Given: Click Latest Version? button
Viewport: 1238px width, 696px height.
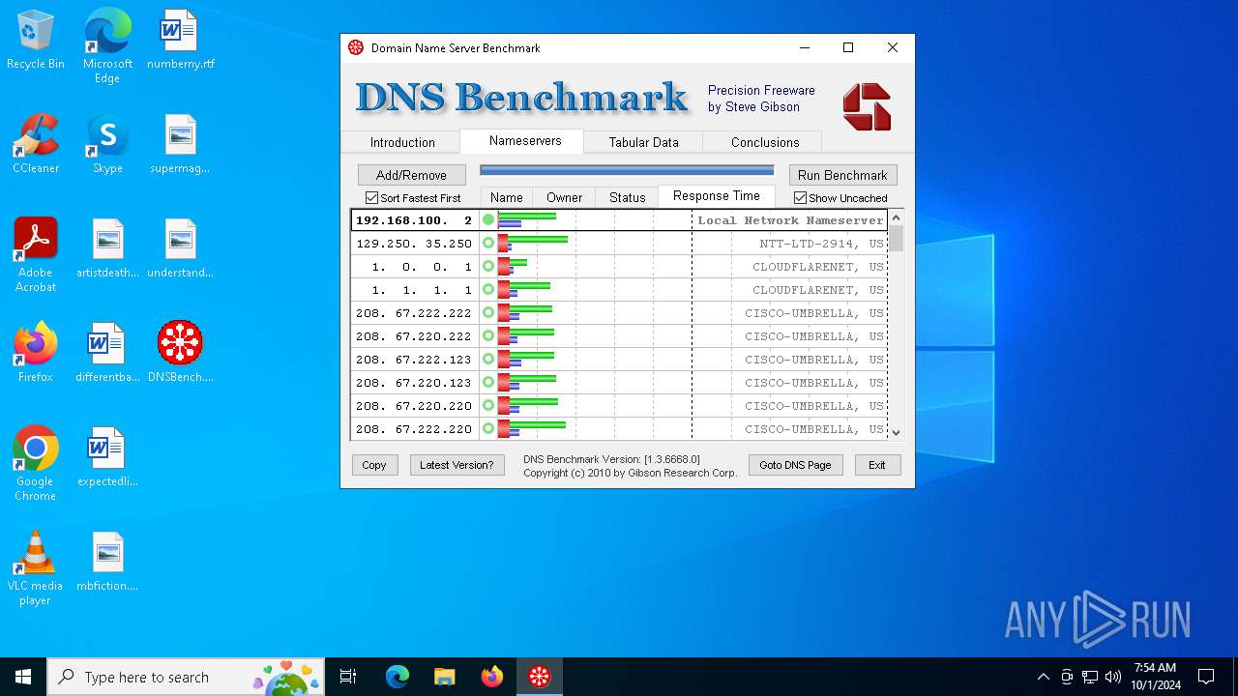Looking at the screenshot, I should coord(457,465).
